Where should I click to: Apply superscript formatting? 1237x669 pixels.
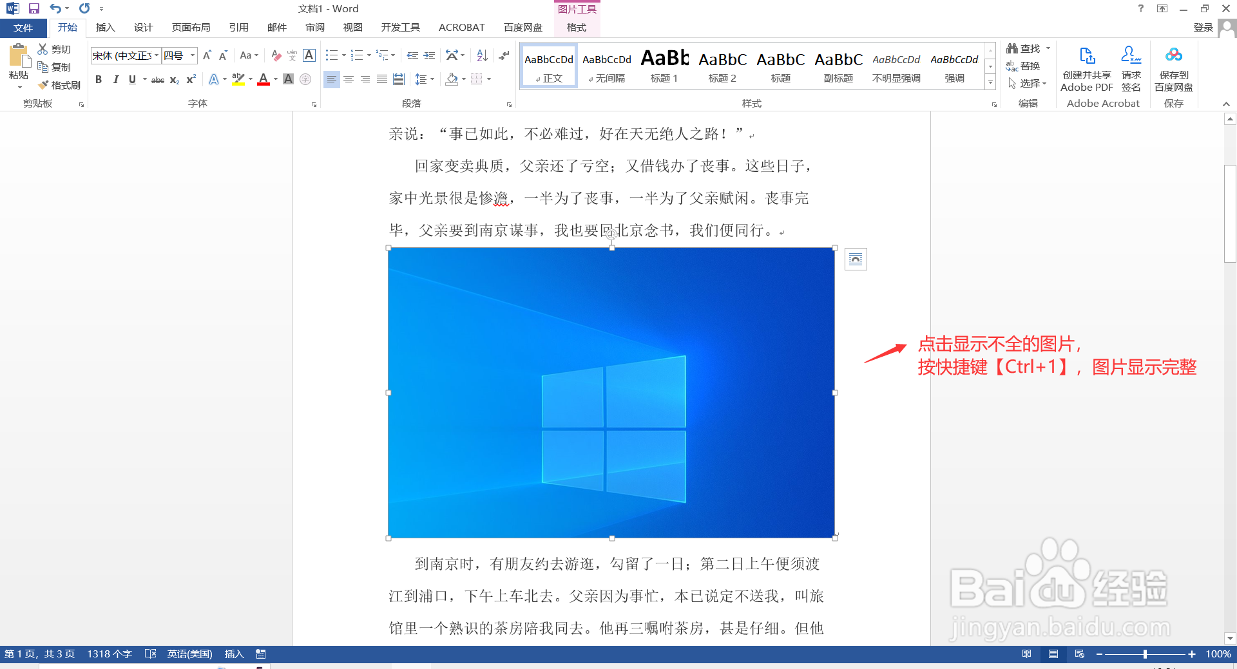[191, 79]
